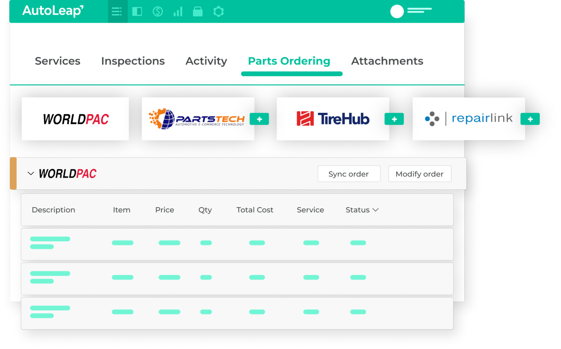561x349 pixels.
Task: Click the sidebar panel layout icon
Action: (x=137, y=11)
